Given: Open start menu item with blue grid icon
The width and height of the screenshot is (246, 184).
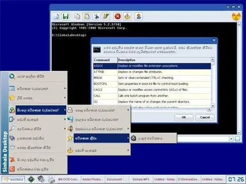Looking at the screenshot, I should point(38,88).
